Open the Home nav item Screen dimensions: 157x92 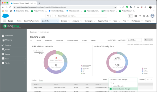pos(19,21)
